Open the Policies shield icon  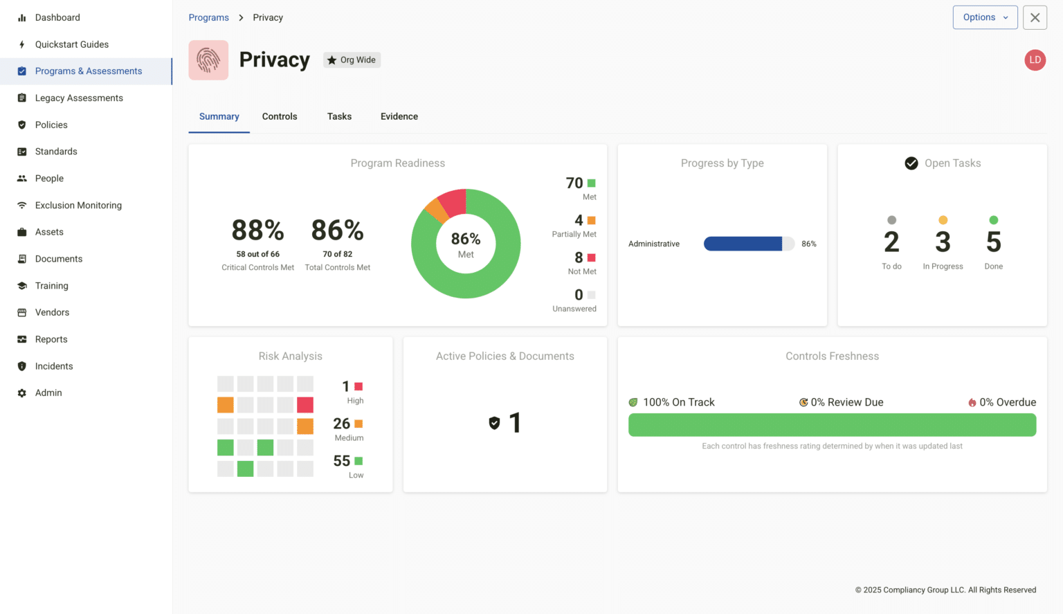21,125
